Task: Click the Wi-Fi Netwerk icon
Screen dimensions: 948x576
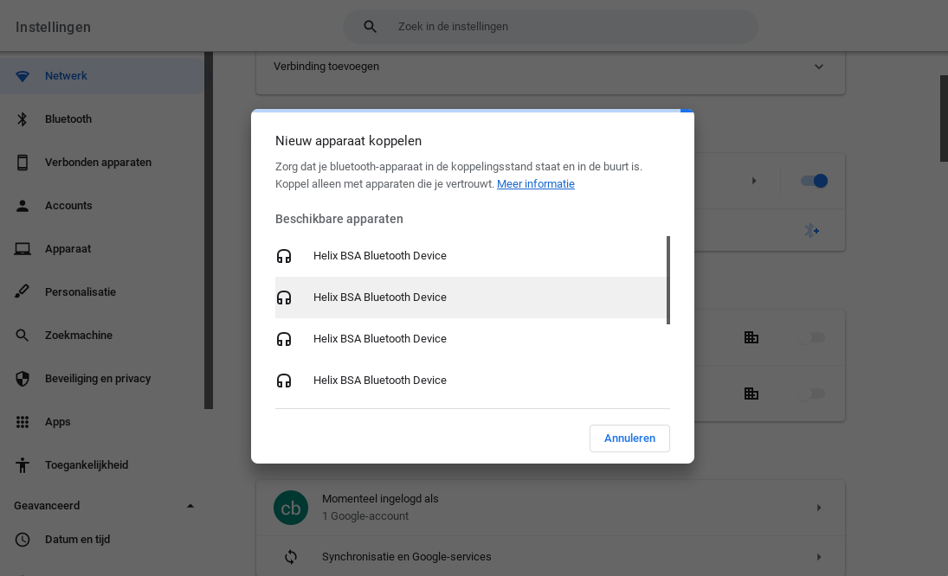Action: coord(23,76)
